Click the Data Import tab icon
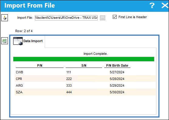The image size is (169, 120). click(x=18, y=41)
